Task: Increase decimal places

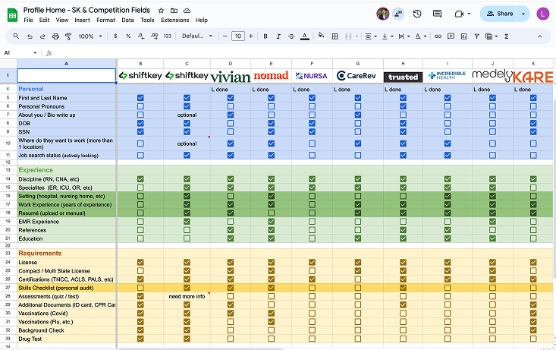Action: point(154,36)
